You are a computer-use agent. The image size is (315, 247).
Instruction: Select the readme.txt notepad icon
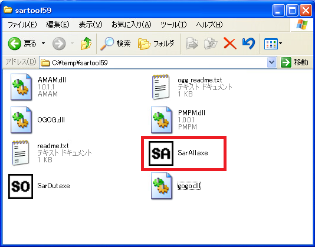click(20, 153)
